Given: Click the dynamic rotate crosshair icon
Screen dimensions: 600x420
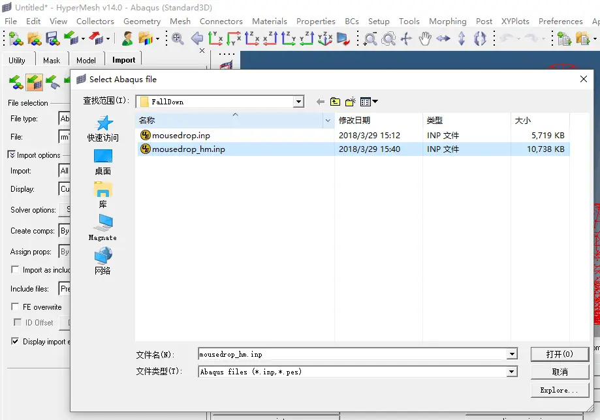Looking at the screenshot, I should (406, 38).
